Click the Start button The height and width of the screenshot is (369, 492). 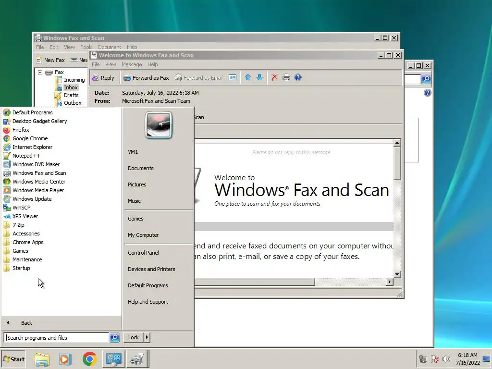(x=13, y=359)
